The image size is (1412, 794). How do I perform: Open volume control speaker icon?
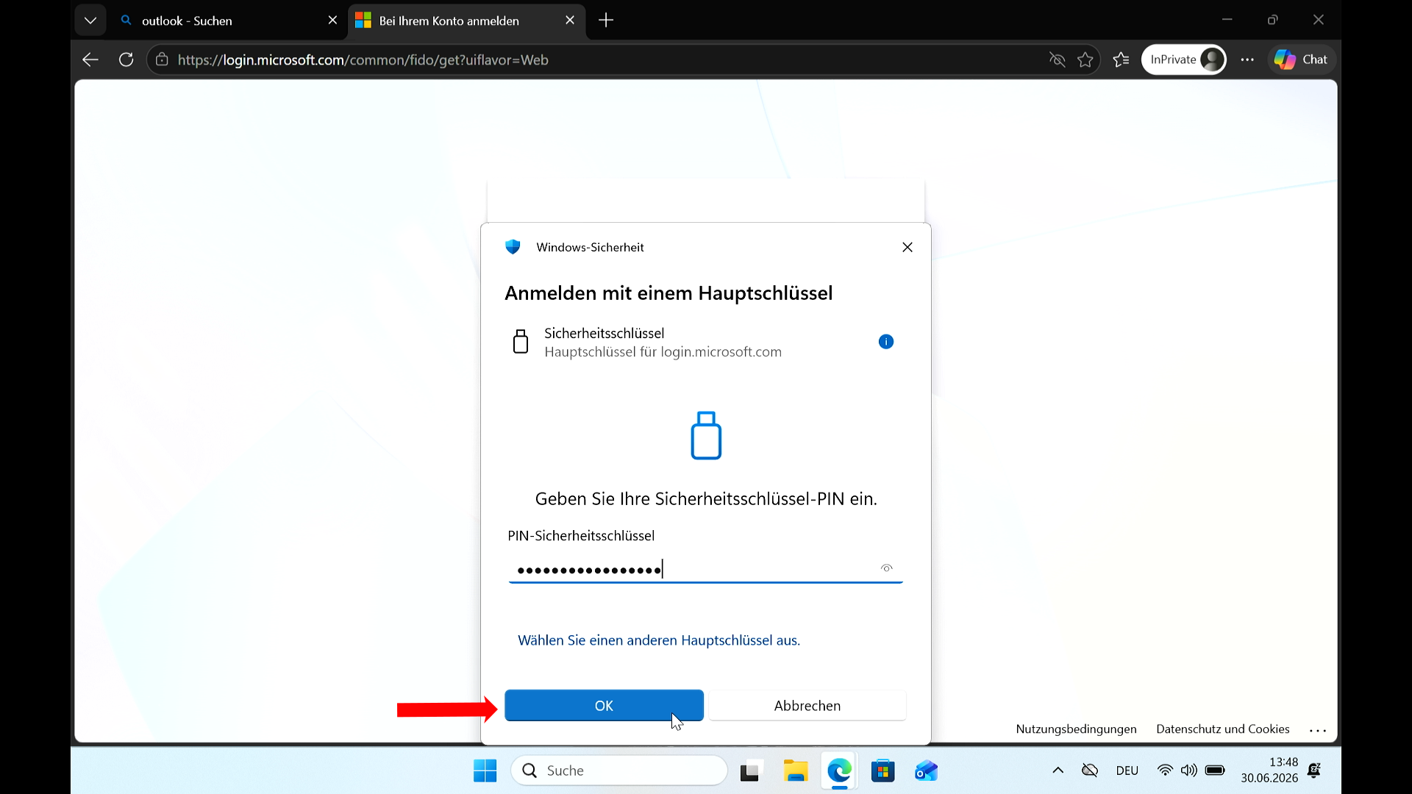click(1188, 770)
